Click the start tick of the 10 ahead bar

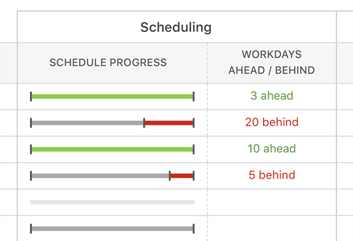click(x=31, y=150)
